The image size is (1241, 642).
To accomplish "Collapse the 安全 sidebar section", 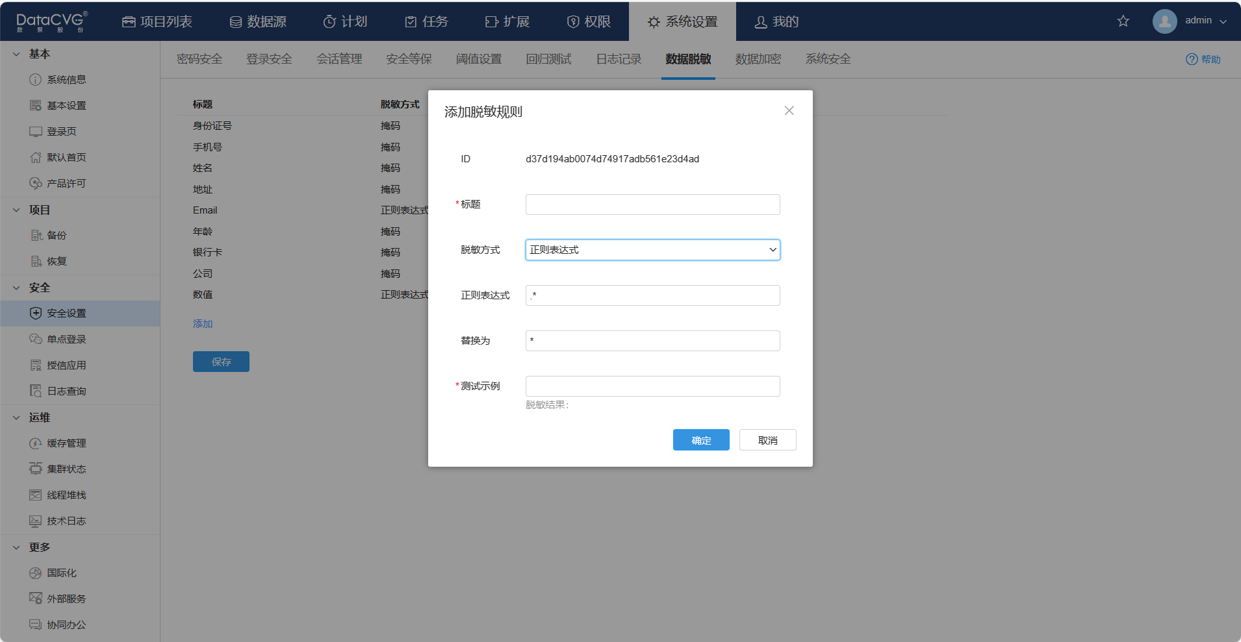I will coord(16,288).
